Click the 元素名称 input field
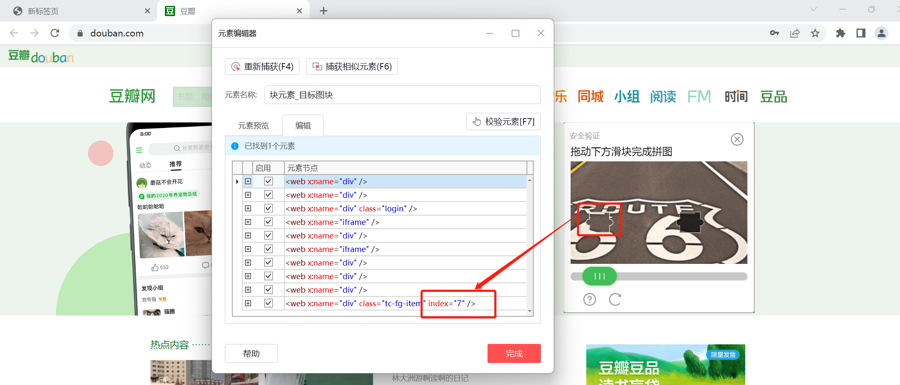The height and width of the screenshot is (385, 900). point(402,95)
